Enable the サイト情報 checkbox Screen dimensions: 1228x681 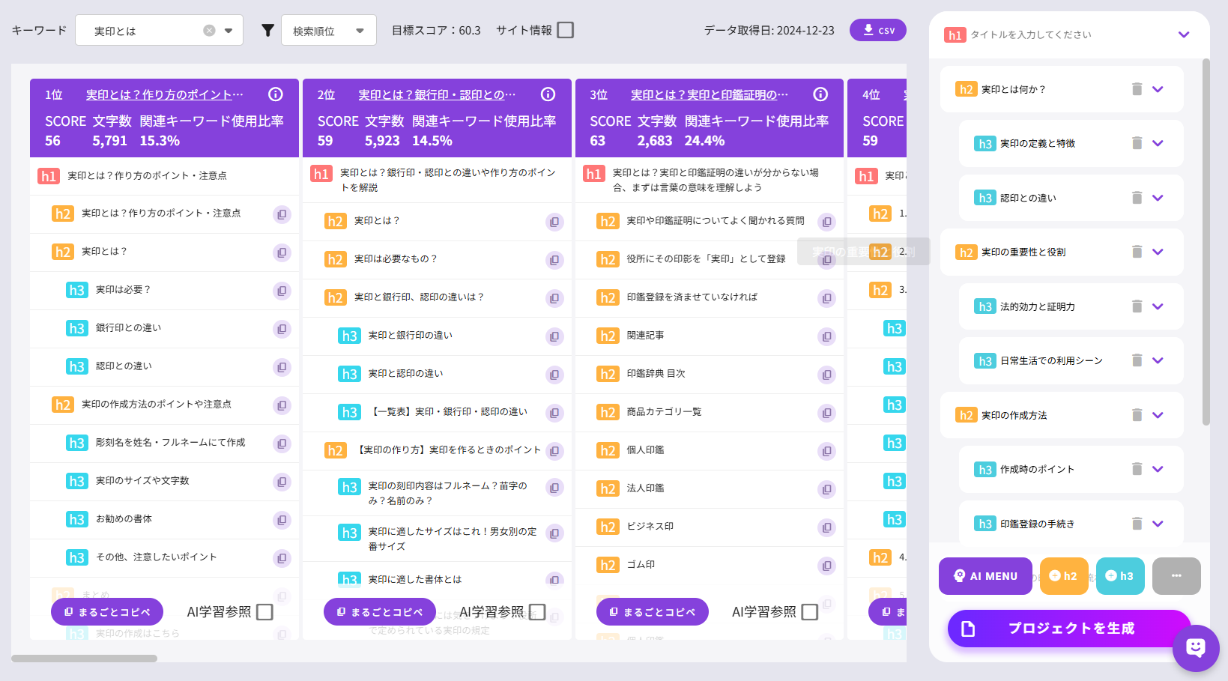click(566, 31)
